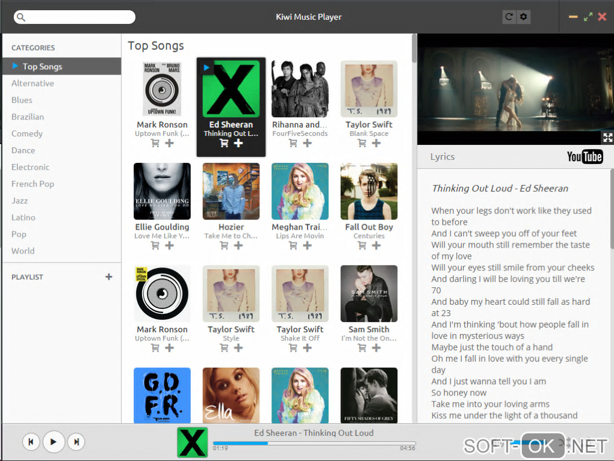Open Rihanna FourFiveSeconds cover art
Screen dimensions: 614x461
pos(300,89)
